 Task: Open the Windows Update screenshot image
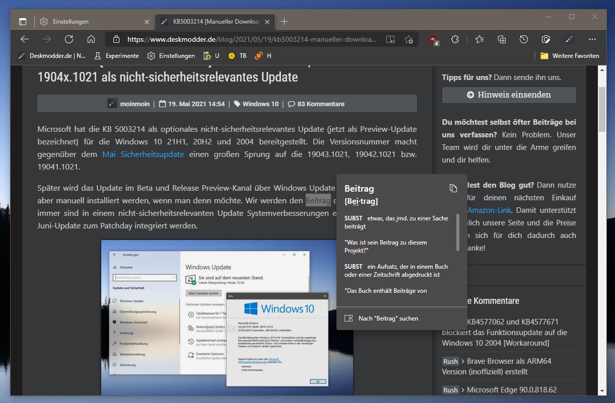point(227,317)
